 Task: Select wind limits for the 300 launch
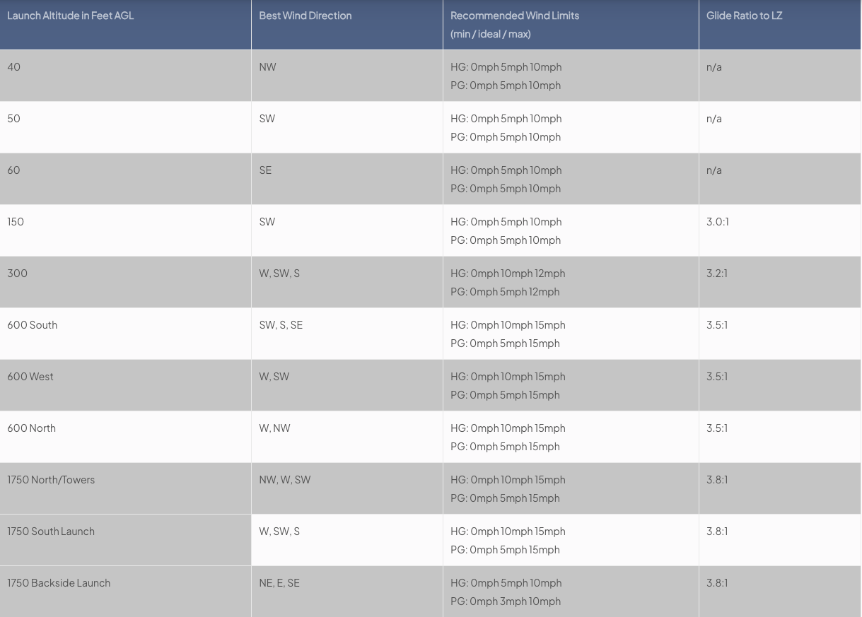(x=571, y=282)
